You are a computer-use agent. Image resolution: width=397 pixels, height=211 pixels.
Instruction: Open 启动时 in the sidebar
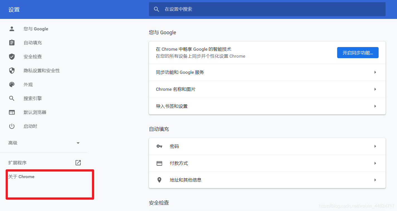[x=30, y=126]
